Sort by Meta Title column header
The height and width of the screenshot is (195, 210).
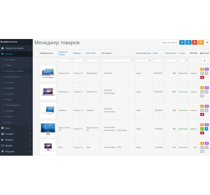pyautogui.click(x=91, y=53)
